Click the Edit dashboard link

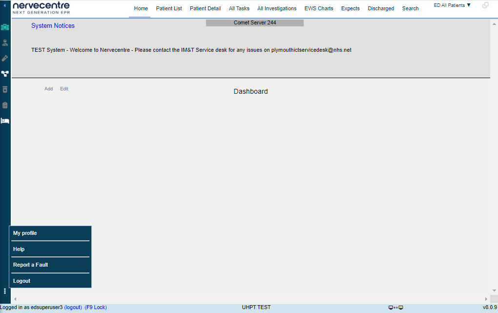[x=64, y=89]
